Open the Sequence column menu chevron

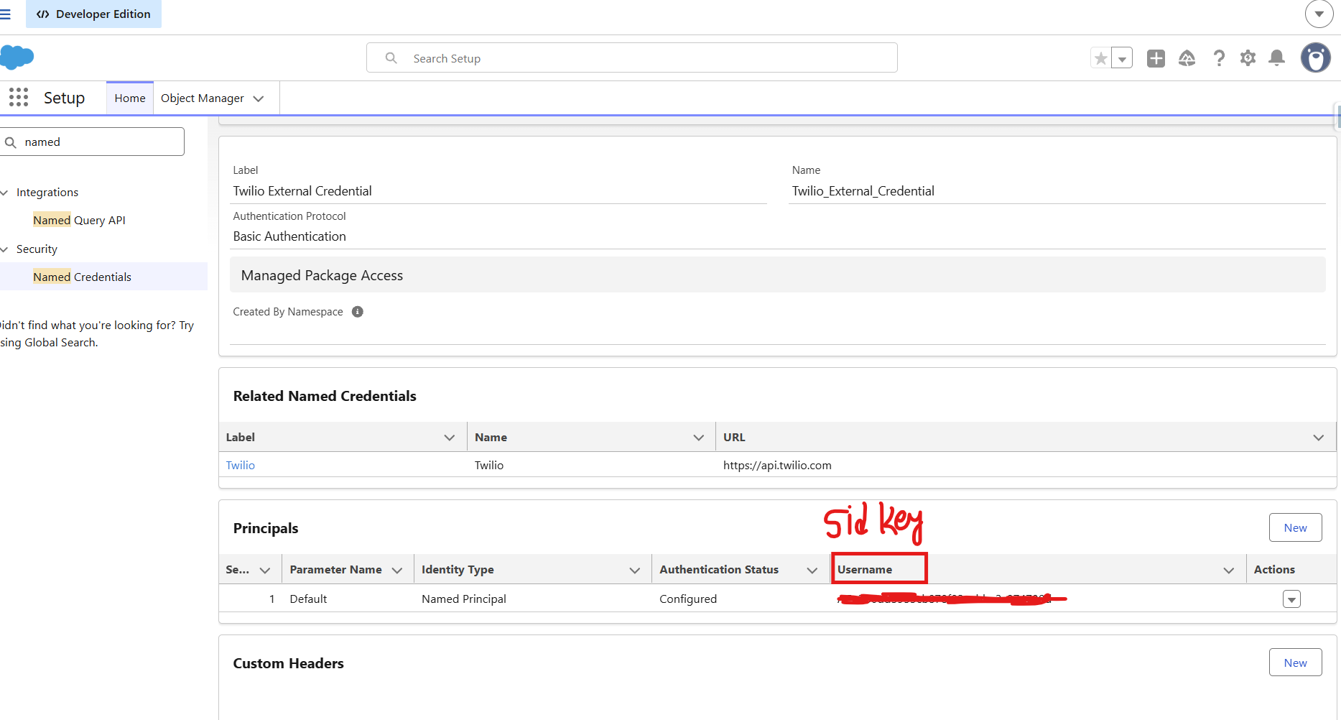point(265,570)
